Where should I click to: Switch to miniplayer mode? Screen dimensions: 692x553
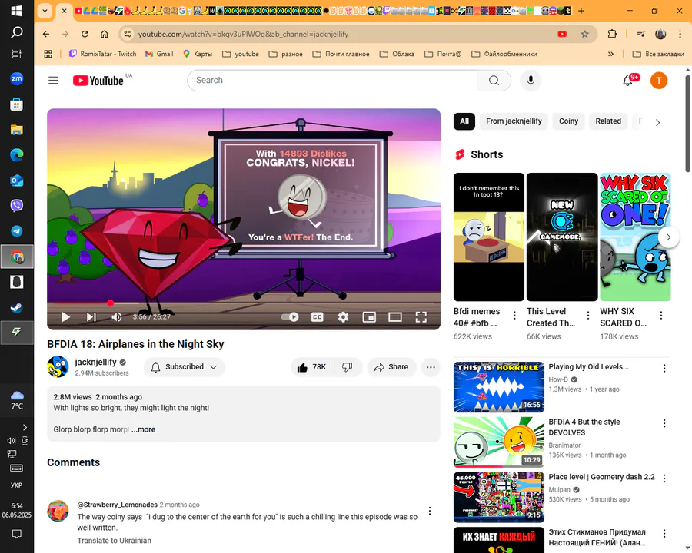(369, 317)
